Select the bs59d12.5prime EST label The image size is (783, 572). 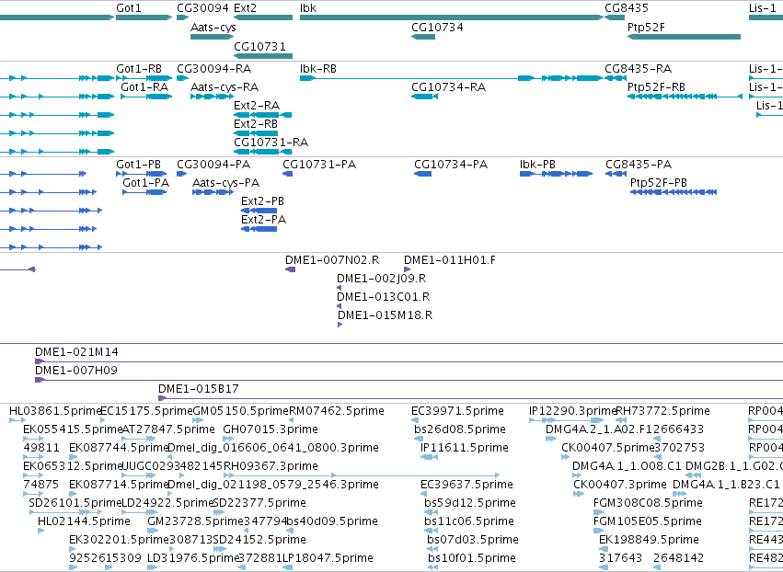click(470, 504)
